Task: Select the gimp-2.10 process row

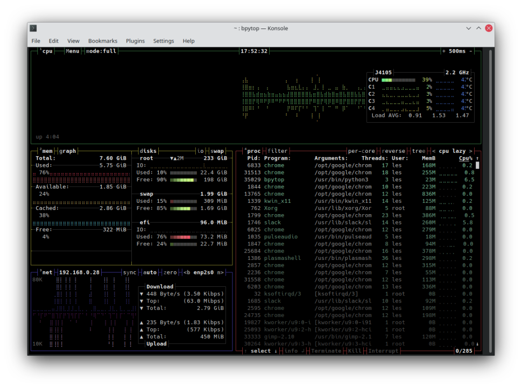Action: (x=359, y=337)
